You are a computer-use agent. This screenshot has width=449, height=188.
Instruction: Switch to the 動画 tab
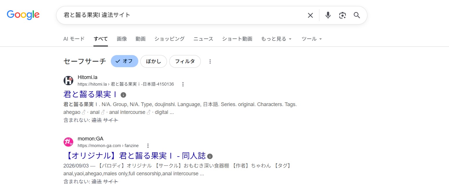coord(141,39)
